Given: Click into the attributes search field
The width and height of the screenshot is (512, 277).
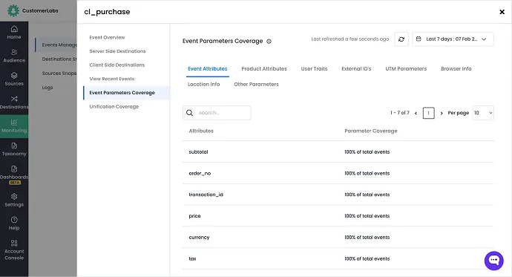Looking at the screenshot, I should tap(217, 113).
